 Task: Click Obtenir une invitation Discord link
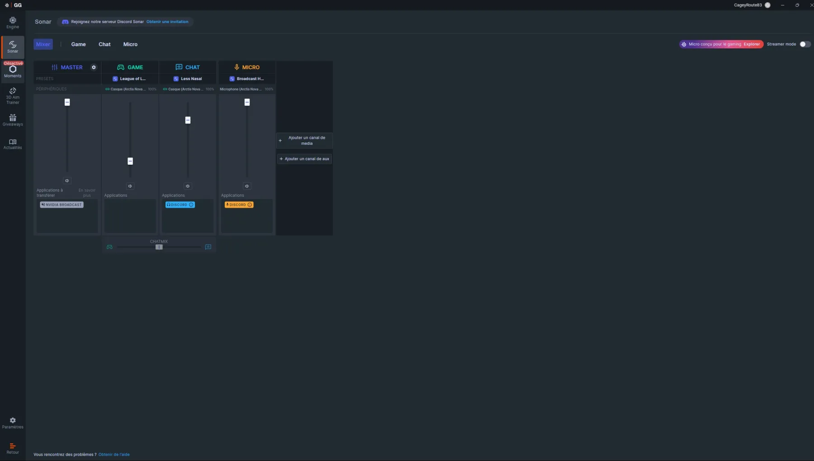pos(167,22)
